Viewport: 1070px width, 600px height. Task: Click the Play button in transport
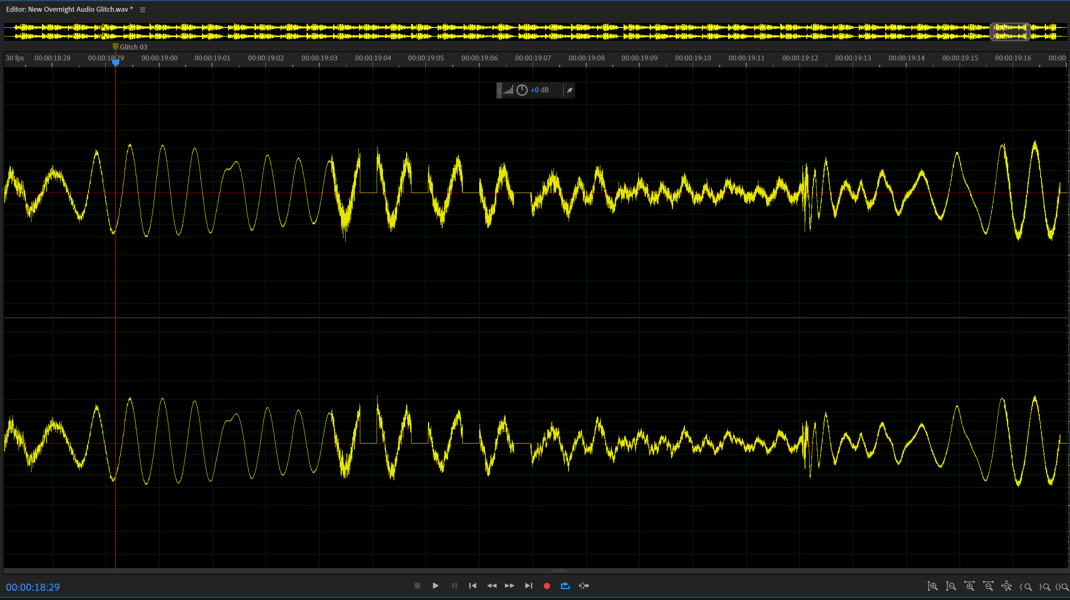tap(435, 586)
